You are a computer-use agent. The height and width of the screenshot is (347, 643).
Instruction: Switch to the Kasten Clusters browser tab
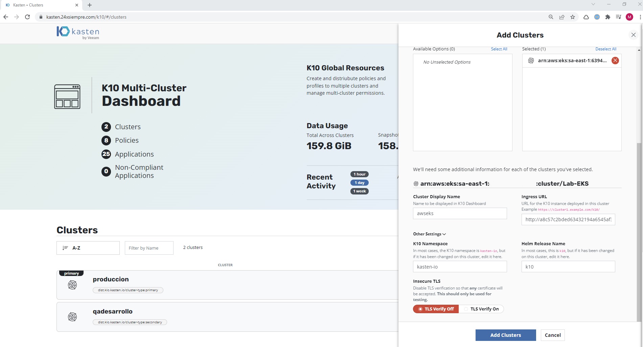(x=41, y=5)
